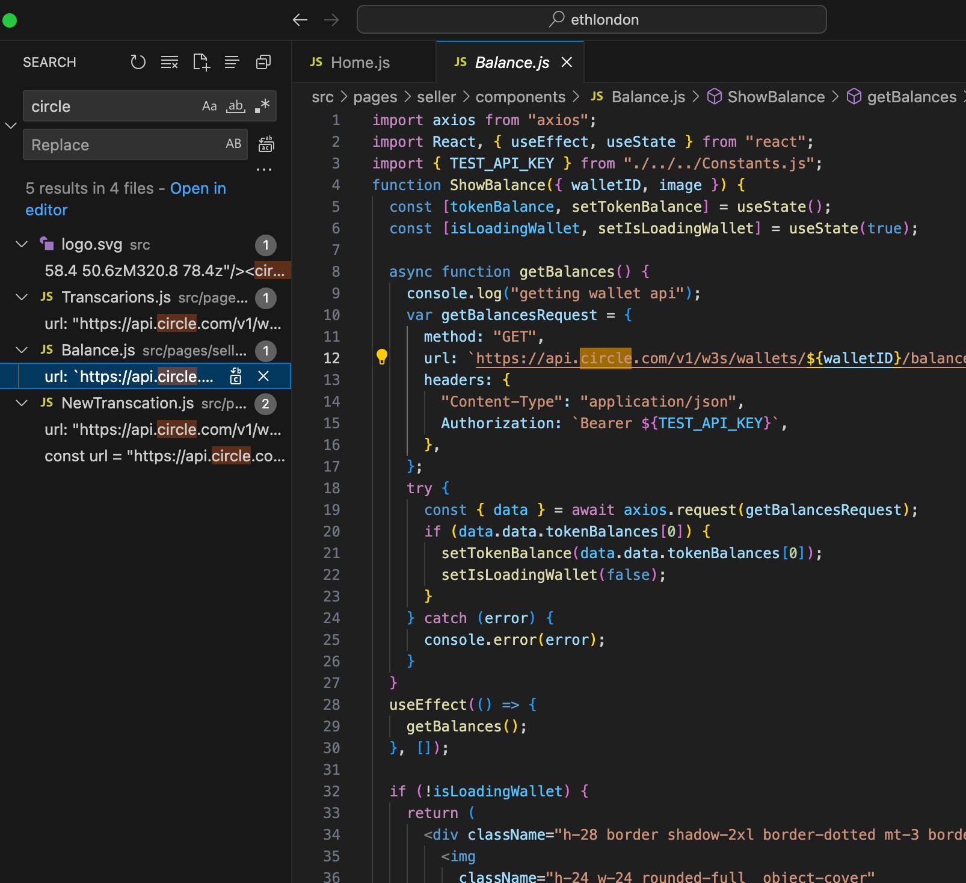This screenshot has width=966, height=883.
Task: Click lightbulb code action on line 12
Action: tap(382, 357)
